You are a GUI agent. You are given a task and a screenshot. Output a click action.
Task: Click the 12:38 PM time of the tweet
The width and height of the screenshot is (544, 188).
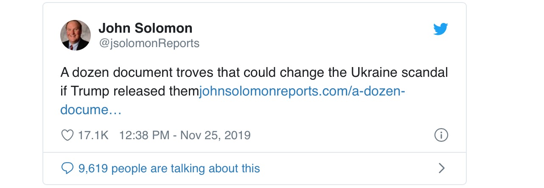(x=143, y=135)
